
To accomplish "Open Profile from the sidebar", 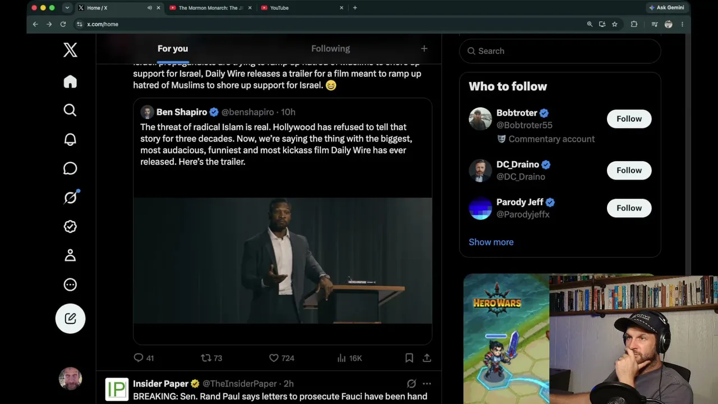I will click(70, 255).
